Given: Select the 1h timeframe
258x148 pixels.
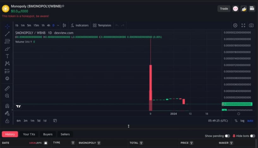Looking at the screenshot, I should (43, 26).
